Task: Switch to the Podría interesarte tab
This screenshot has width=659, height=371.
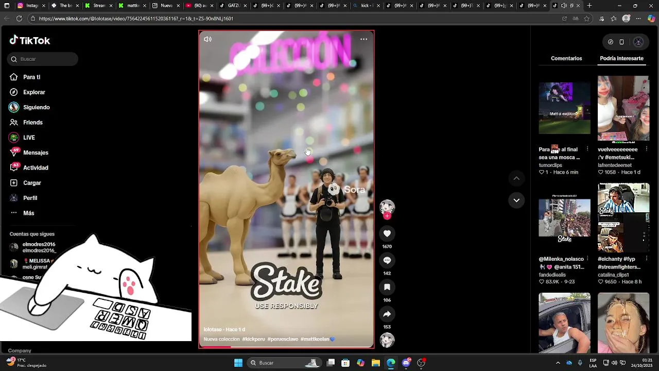Action: [621, 58]
